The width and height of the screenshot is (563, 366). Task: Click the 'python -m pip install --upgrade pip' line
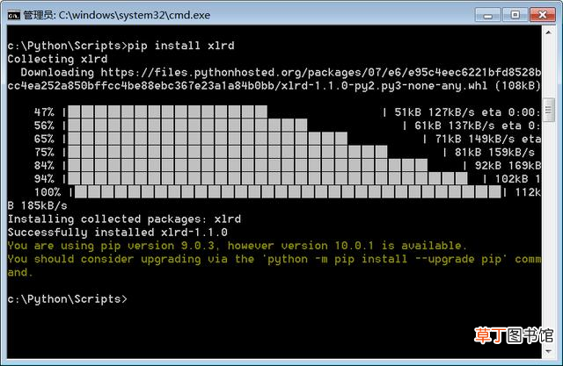(274, 259)
